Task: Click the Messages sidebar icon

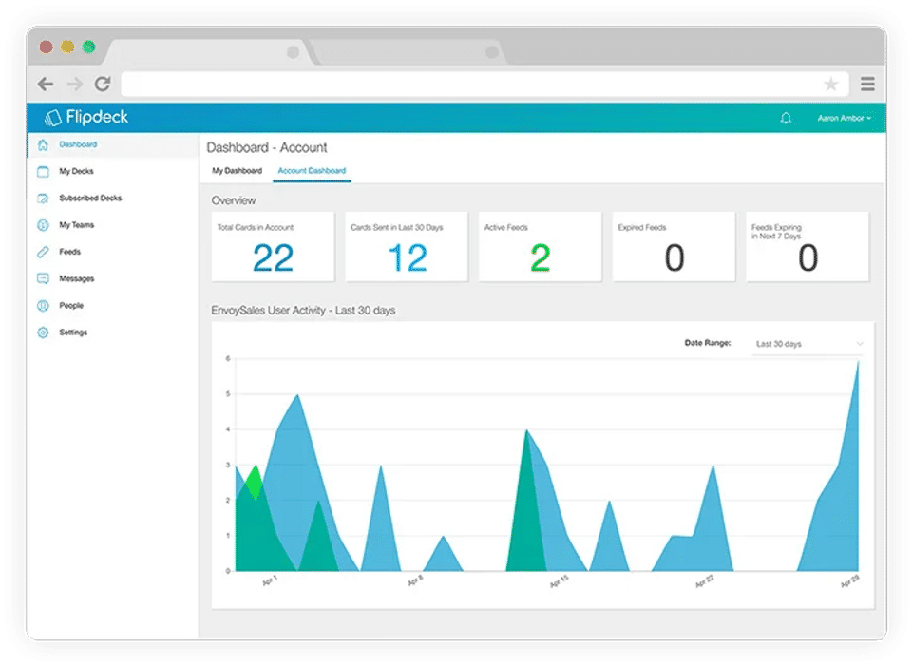Action: (43, 278)
